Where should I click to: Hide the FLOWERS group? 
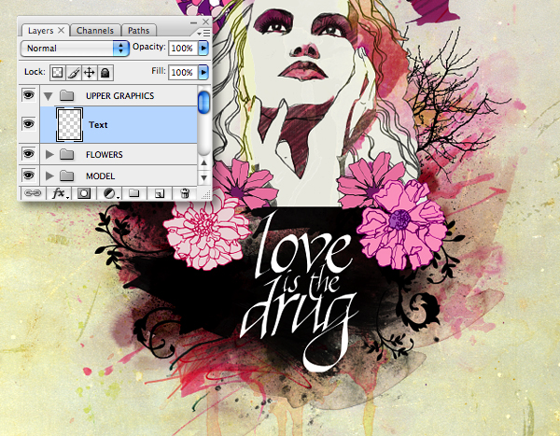[29, 154]
